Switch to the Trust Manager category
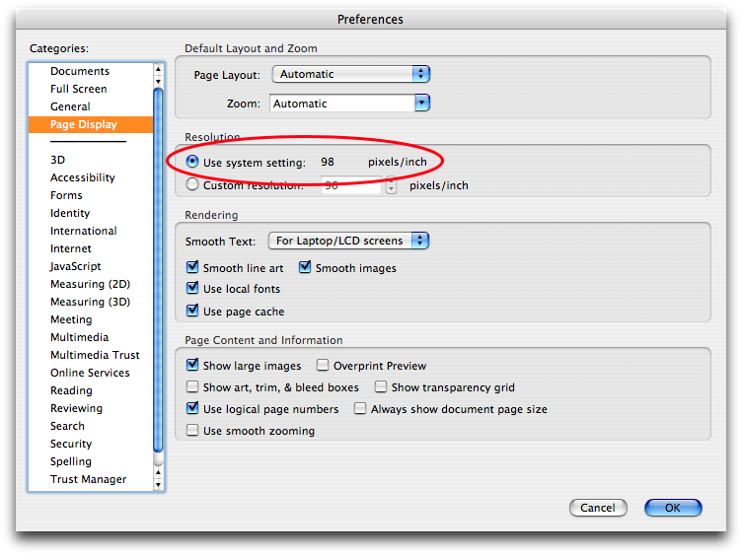Viewport: 742px width, 555px height. pos(89,479)
